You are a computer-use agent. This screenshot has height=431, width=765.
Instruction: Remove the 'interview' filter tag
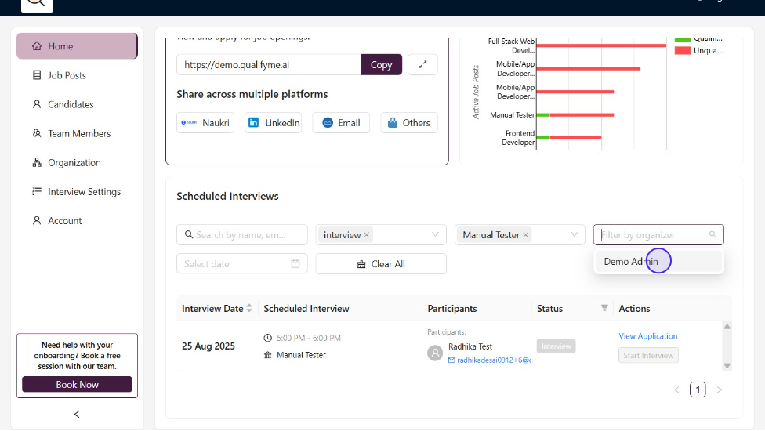point(367,235)
